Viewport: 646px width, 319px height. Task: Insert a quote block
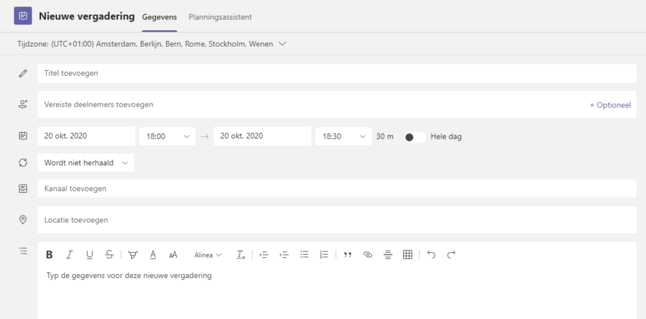[x=348, y=255]
